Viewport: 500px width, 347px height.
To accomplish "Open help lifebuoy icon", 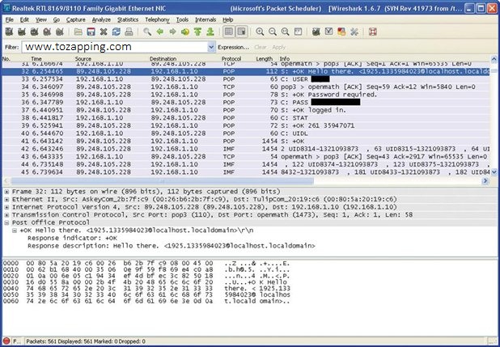I will pos(373,32).
